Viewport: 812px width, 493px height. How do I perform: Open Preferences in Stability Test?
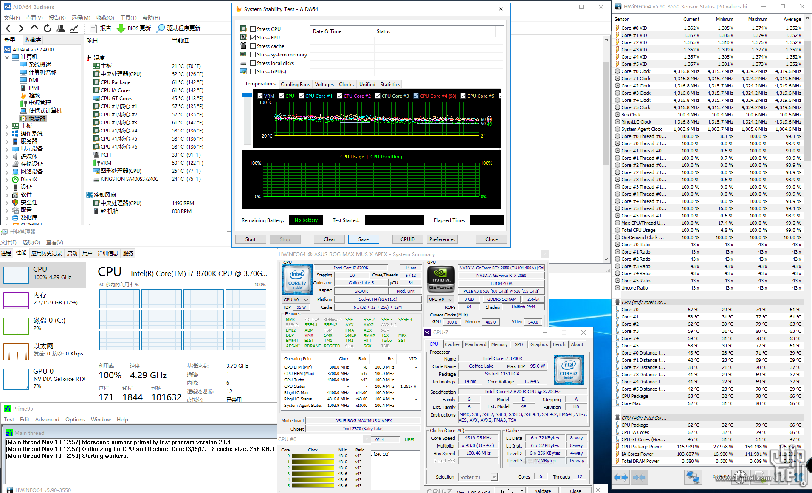(x=442, y=239)
